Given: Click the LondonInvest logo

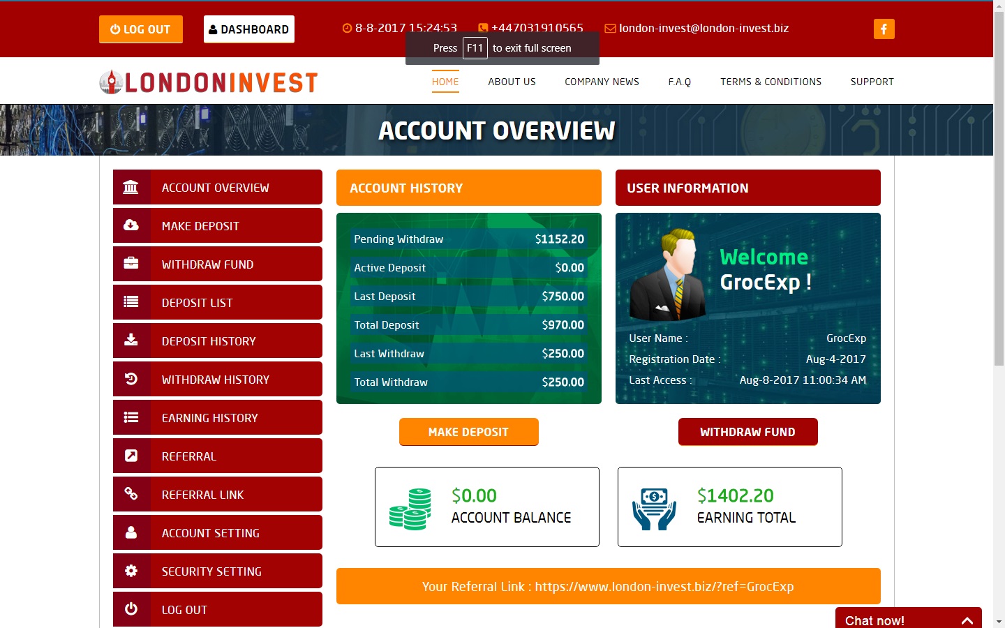Looking at the screenshot, I should pyautogui.click(x=209, y=82).
